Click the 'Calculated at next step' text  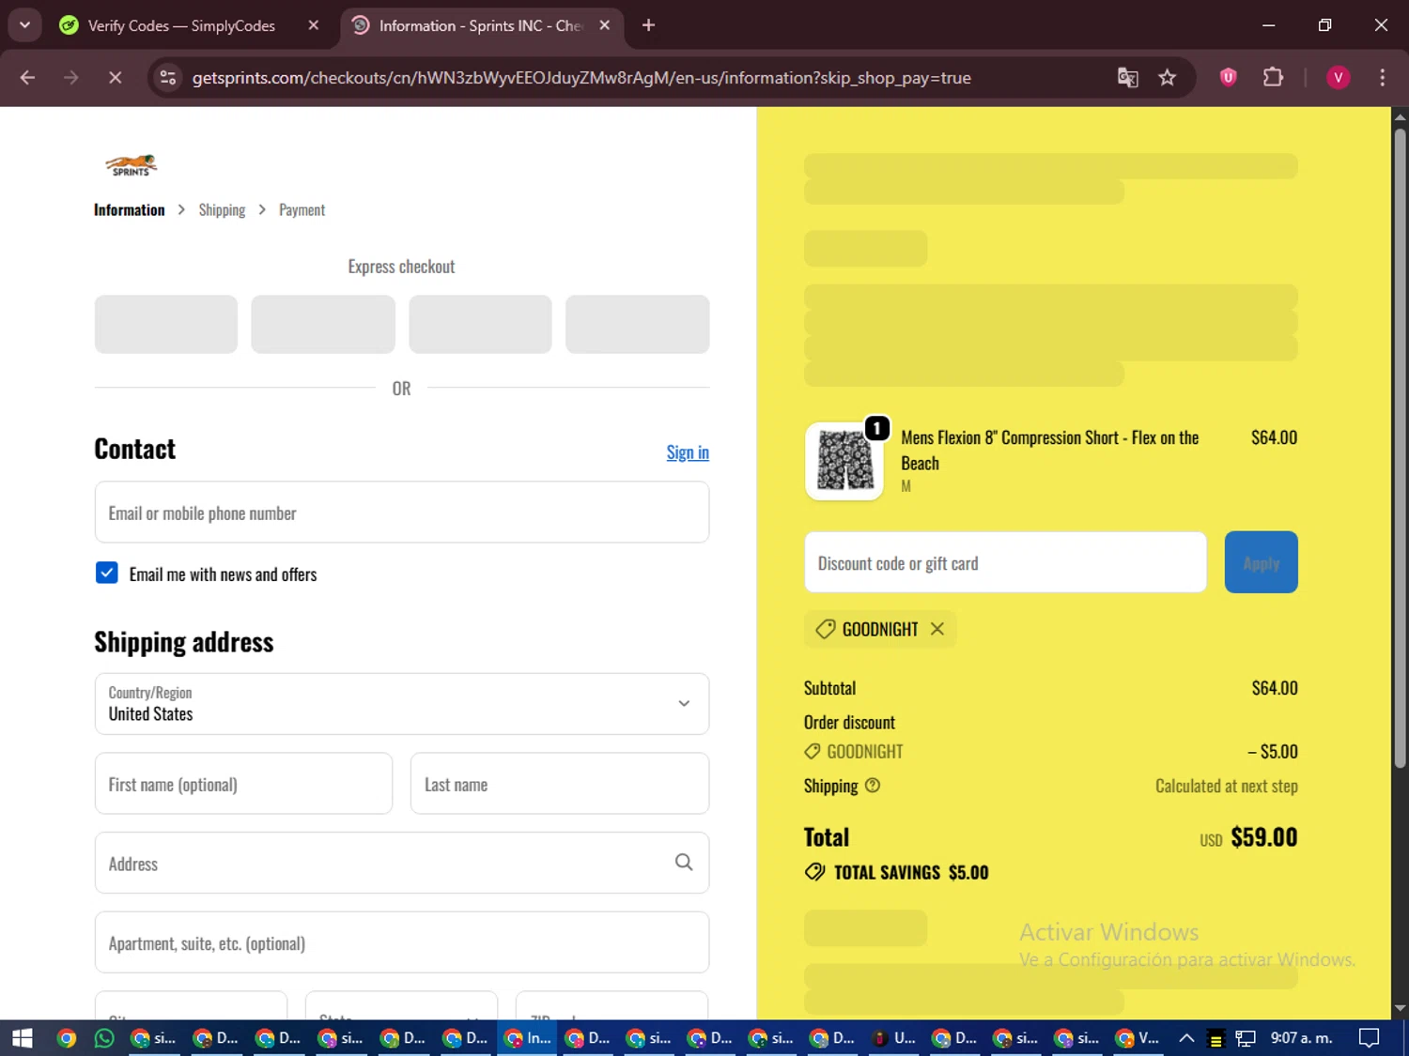coord(1227,786)
